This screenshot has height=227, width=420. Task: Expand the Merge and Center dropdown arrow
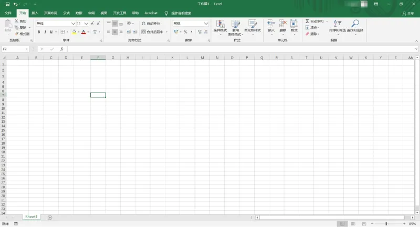coord(166,32)
